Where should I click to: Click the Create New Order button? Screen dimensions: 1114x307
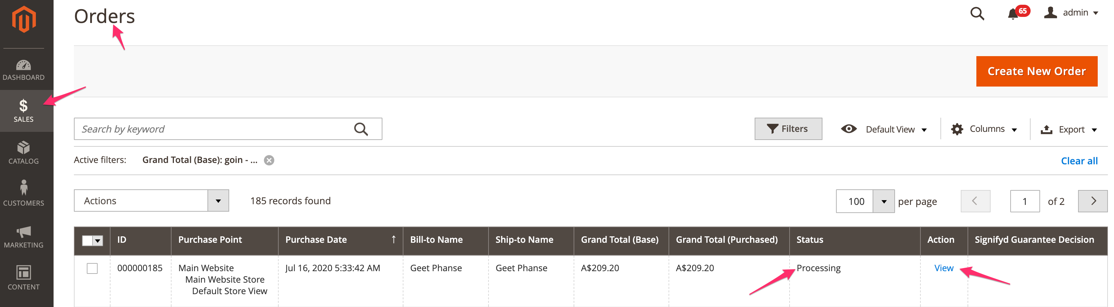pos(1036,71)
